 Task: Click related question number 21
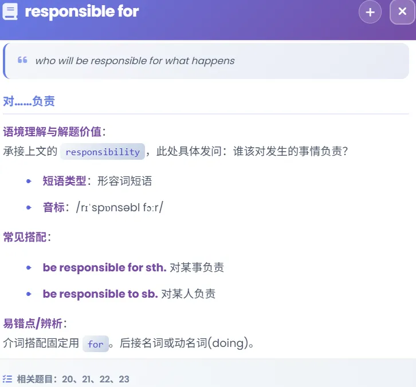pyautogui.click(x=86, y=379)
